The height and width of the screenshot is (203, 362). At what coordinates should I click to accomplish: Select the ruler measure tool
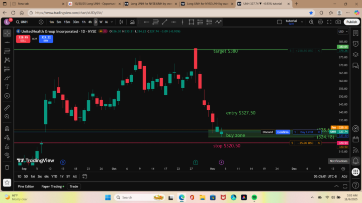7,108
